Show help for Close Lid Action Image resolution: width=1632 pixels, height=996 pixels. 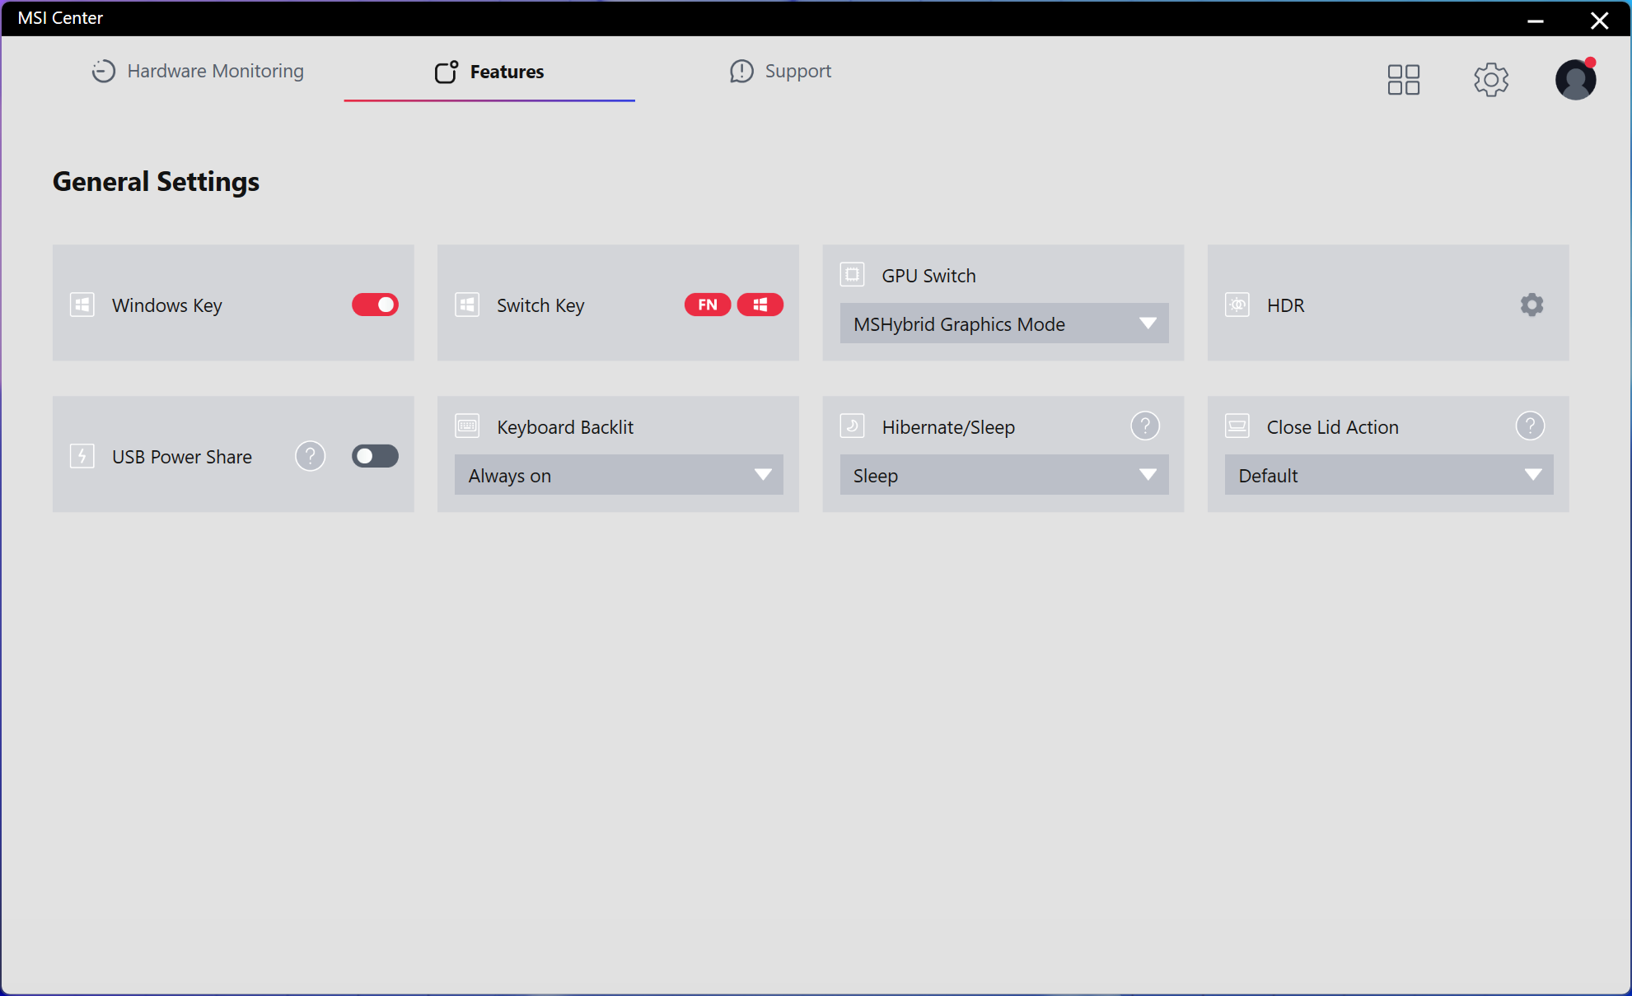tap(1530, 426)
